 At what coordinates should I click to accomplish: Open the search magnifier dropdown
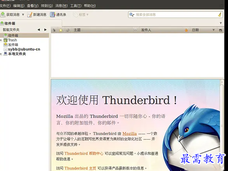(132, 15)
